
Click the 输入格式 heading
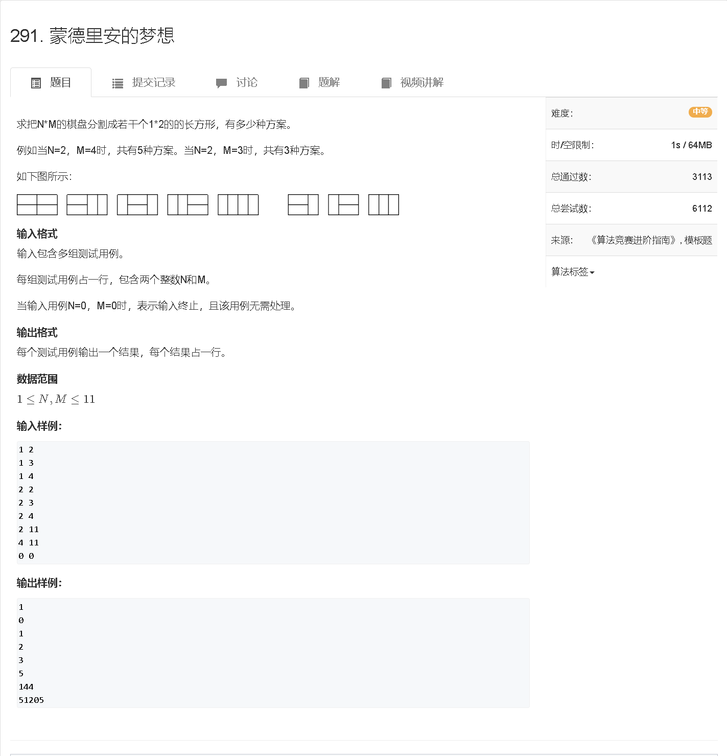point(37,234)
